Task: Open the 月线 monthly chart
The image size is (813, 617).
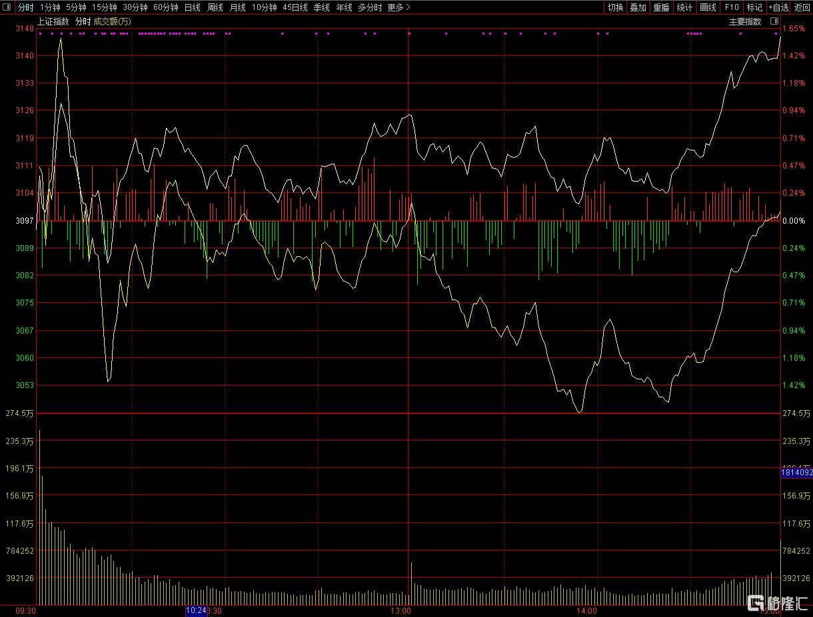Action: click(x=238, y=7)
